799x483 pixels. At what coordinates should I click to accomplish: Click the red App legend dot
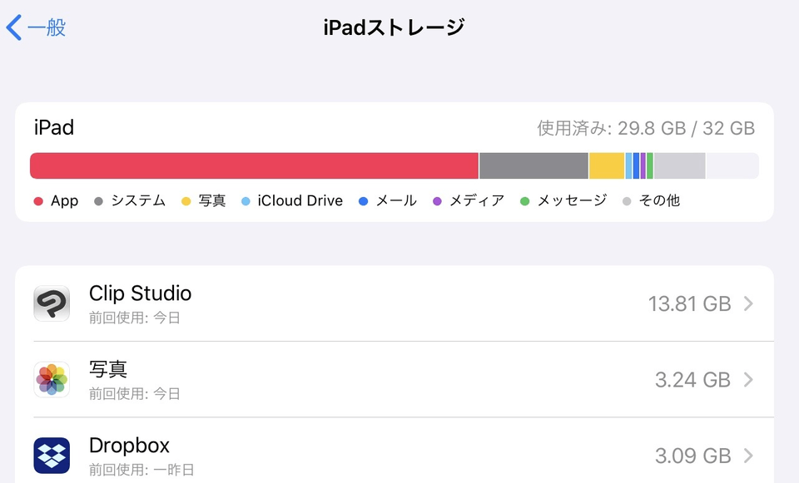[x=38, y=201]
